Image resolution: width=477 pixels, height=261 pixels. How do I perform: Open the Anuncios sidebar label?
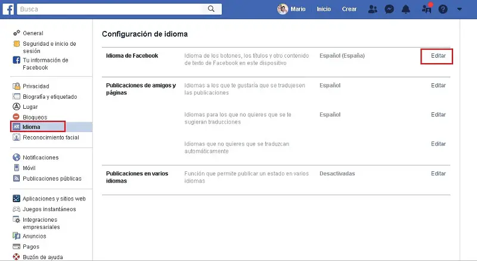(x=35, y=236)
